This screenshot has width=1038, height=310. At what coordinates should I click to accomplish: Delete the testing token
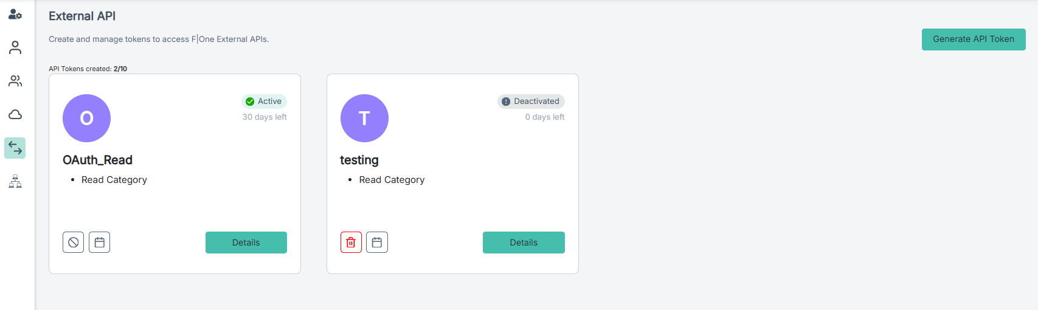coord(351,243)
